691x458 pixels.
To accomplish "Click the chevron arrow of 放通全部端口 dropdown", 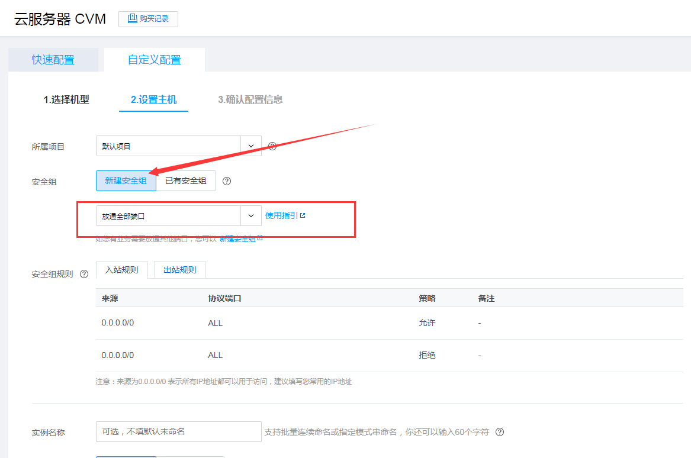I will [x=250, y=216].
